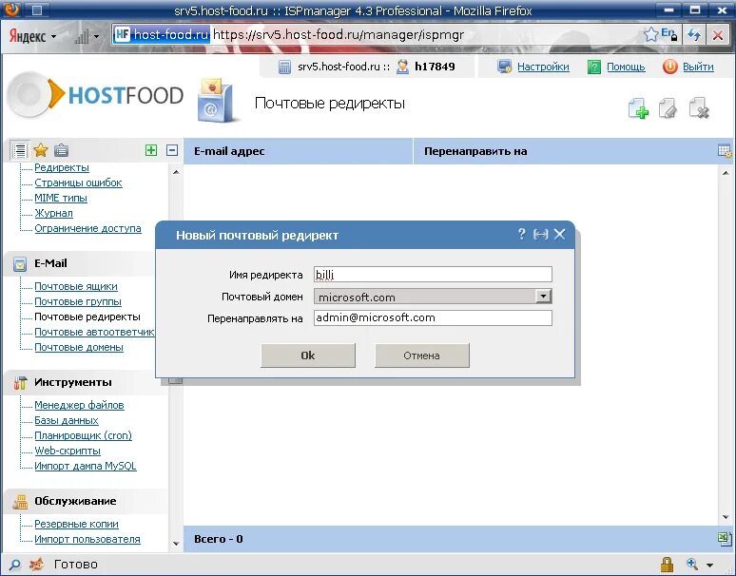The image size is (736, 576).
Task: Collapse all menu sections with minus icon
Action: [172, 150]
